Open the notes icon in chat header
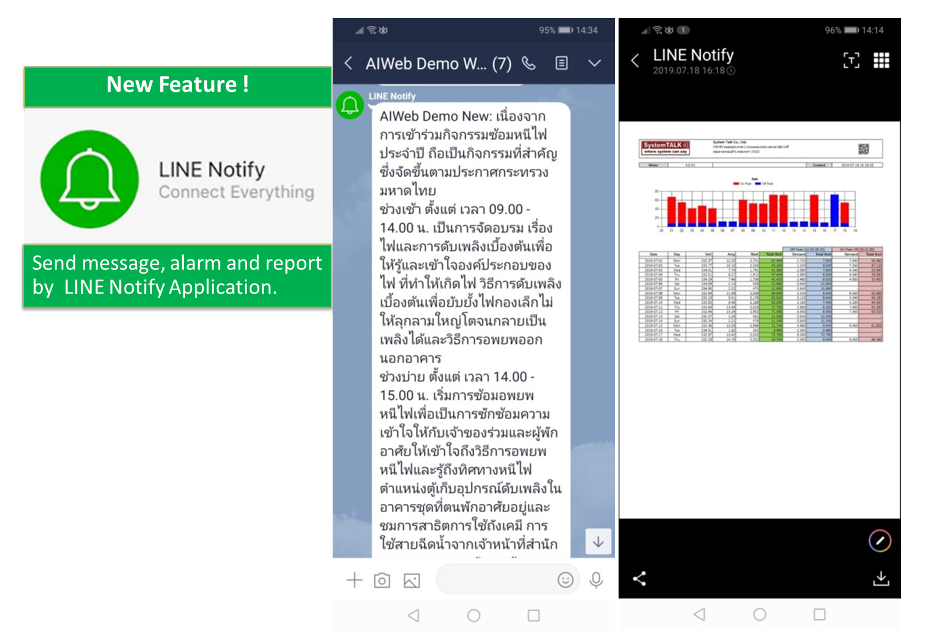The height and width of the screenshot is (639, 935). 561,63
